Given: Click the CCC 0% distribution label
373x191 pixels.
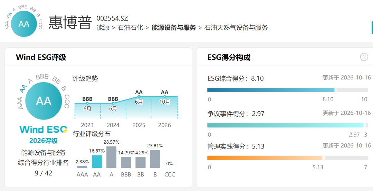Looking at the screenshot, I should pos(170,164).
